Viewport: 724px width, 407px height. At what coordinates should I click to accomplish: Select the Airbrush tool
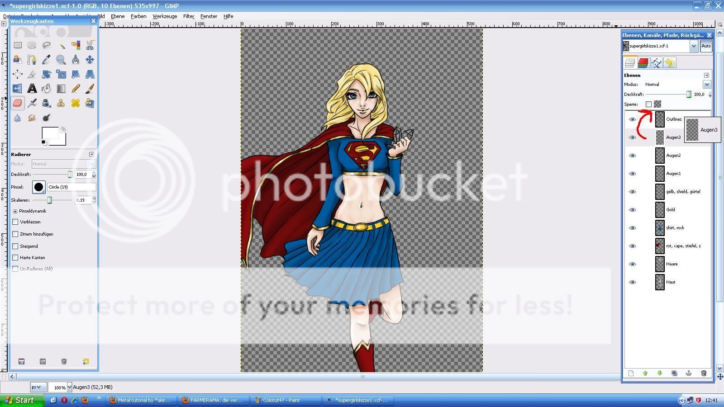(x=32, y=103)
